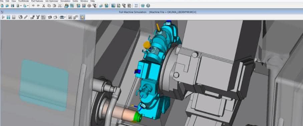Click the Open file folder icon
303x126 pixels.
(7, 6)
